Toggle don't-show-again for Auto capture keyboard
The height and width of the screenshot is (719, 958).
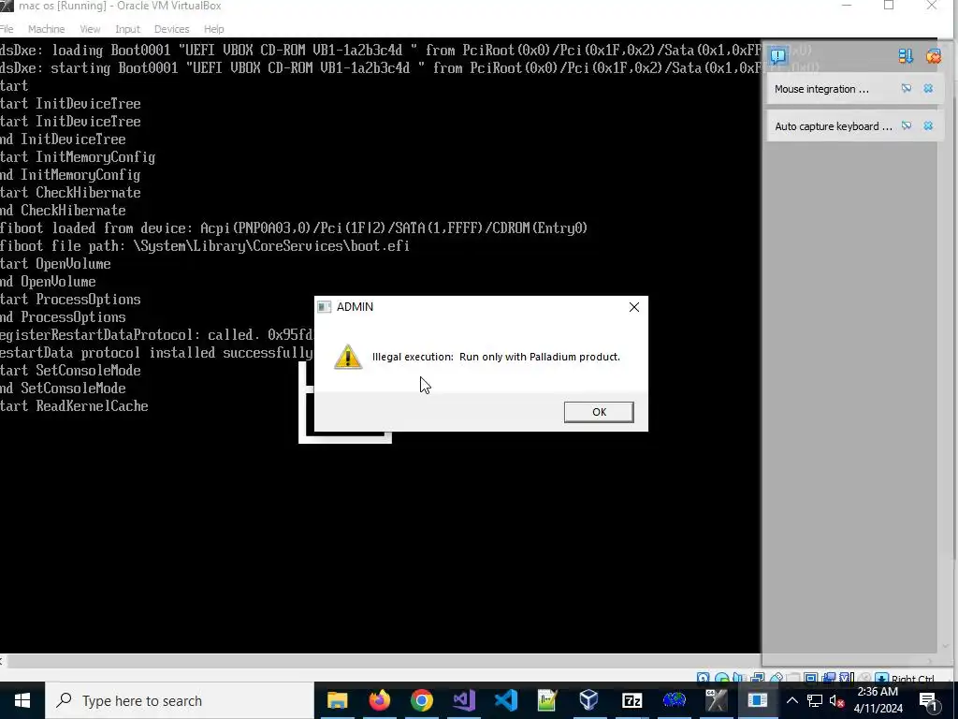[x=907, y=126]
